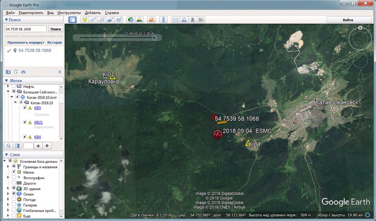Click the red seismic event marker on map
376x221 pixels.
pos(218,135)
